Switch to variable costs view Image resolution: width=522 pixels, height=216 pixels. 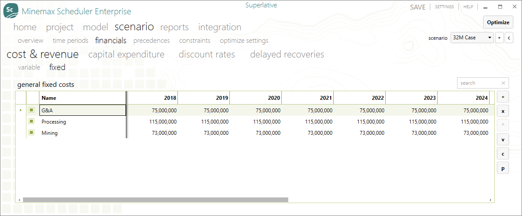coord(29,67)
